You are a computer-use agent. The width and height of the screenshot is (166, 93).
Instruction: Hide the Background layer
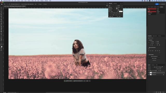(x=148, y=75)
